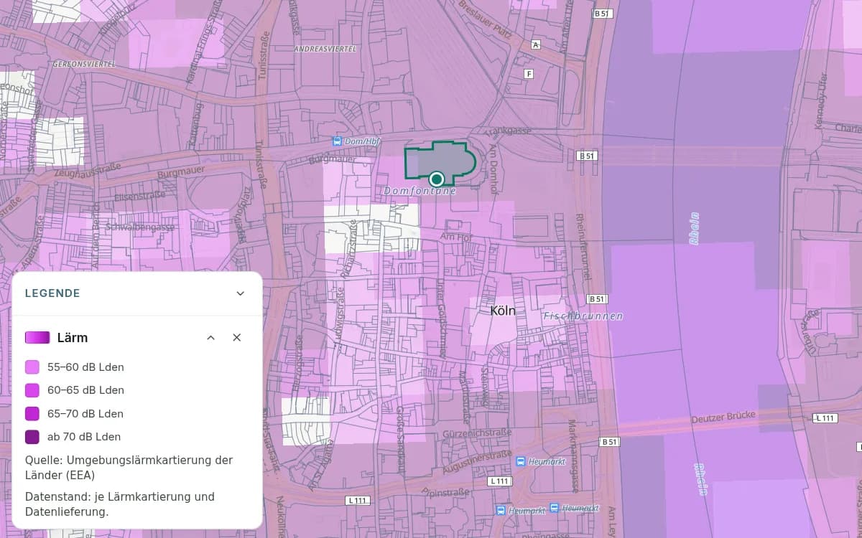Select the 60–65 dB Lden color swatch
This screenshot has height=538, width=862.
[32, 390]
